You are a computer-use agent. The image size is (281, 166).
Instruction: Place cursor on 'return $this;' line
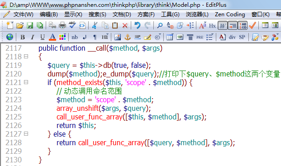pos(76,125)
